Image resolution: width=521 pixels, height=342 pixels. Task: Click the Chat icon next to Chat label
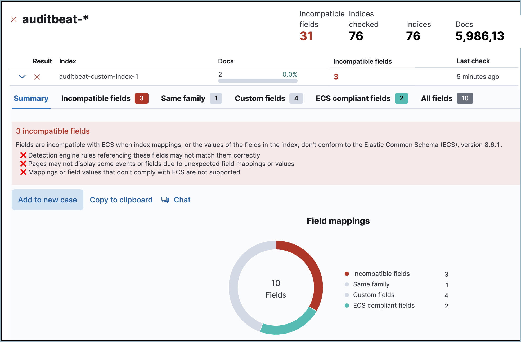(x=165, y=200)
